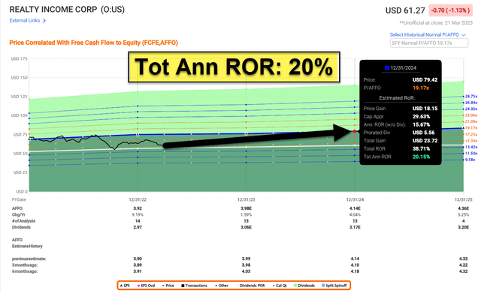Click the 13.42x multiple label
This screenshot has width=481, height=293.
[x=471, y=147]
